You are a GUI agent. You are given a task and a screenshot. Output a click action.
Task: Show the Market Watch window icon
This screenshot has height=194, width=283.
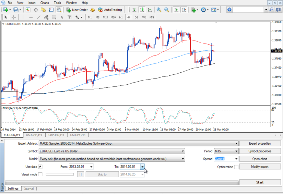click(28, 10)
